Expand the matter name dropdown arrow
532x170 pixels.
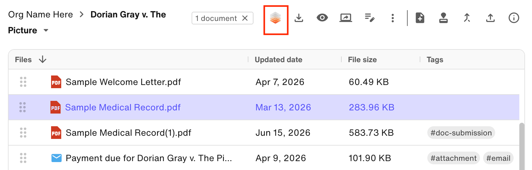point(46,30)
